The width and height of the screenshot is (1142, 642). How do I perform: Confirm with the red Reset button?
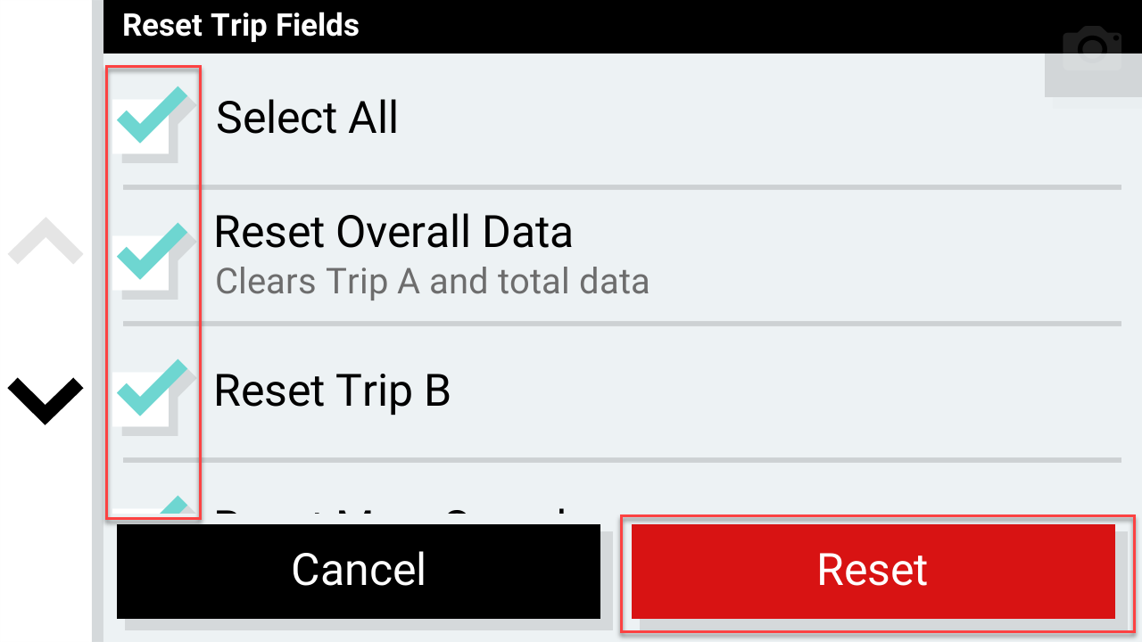click(873, 571)
